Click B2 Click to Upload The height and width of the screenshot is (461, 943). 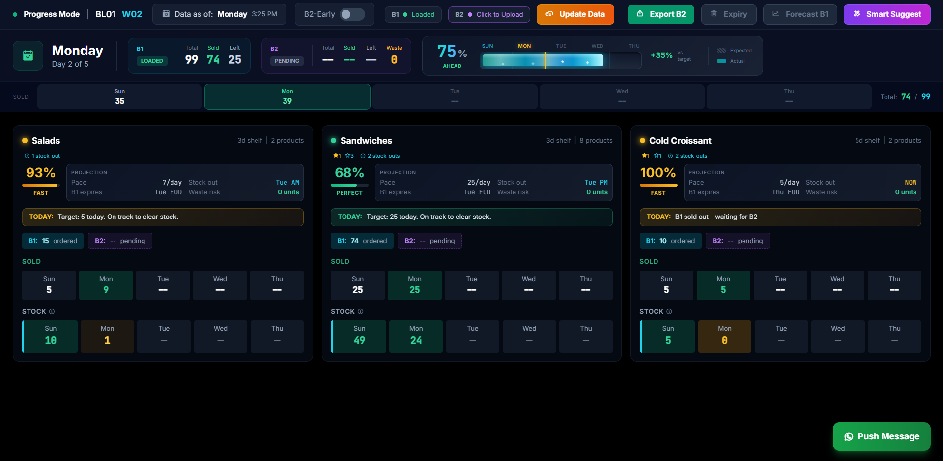click(x=489, y=14)
